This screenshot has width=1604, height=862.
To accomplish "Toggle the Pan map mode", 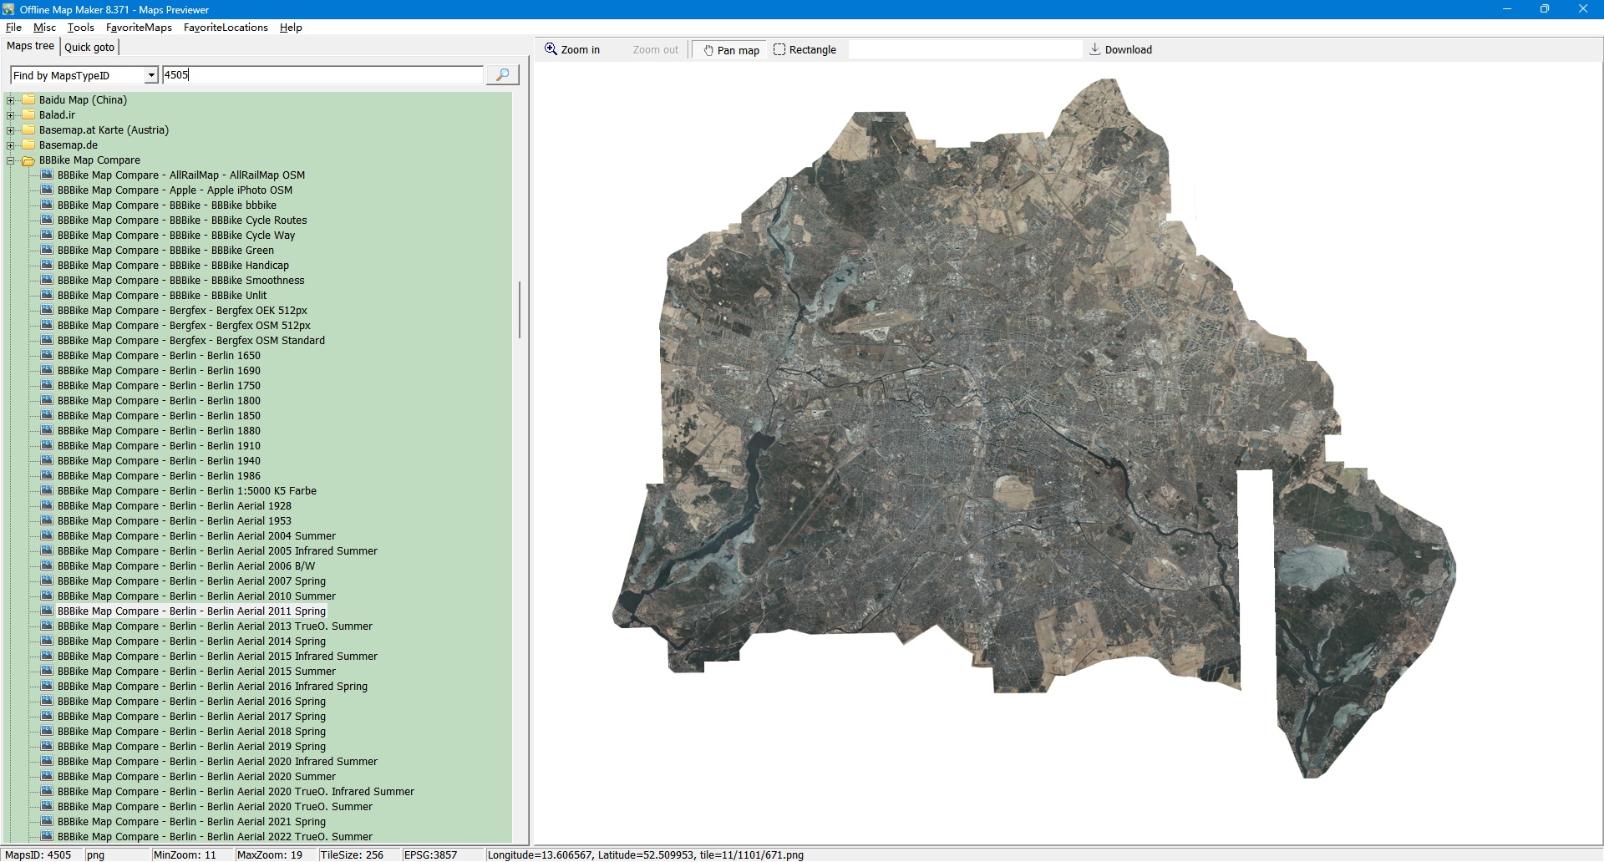I will 731,50.
